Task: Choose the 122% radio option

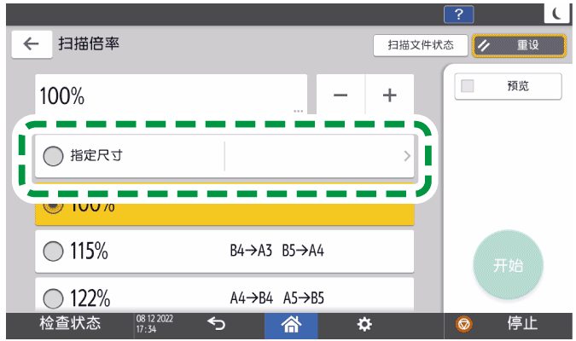Action: 53,298
